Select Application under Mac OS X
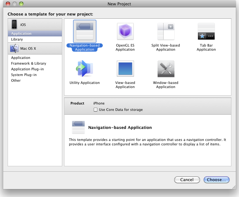The height and width of the screenshot is (197, 239). pyautogui.click(x=35, y=58)
